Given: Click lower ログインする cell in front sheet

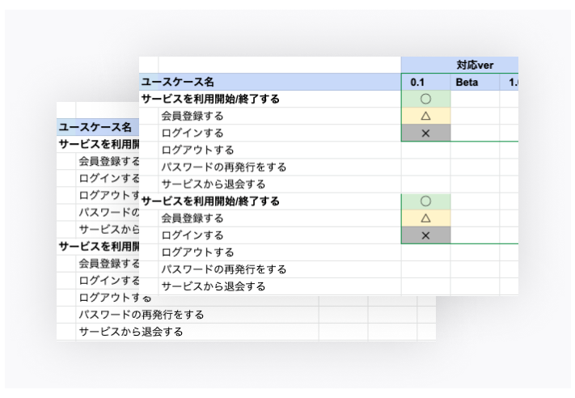Looking at the screenshot, I should tap(280, 235).
